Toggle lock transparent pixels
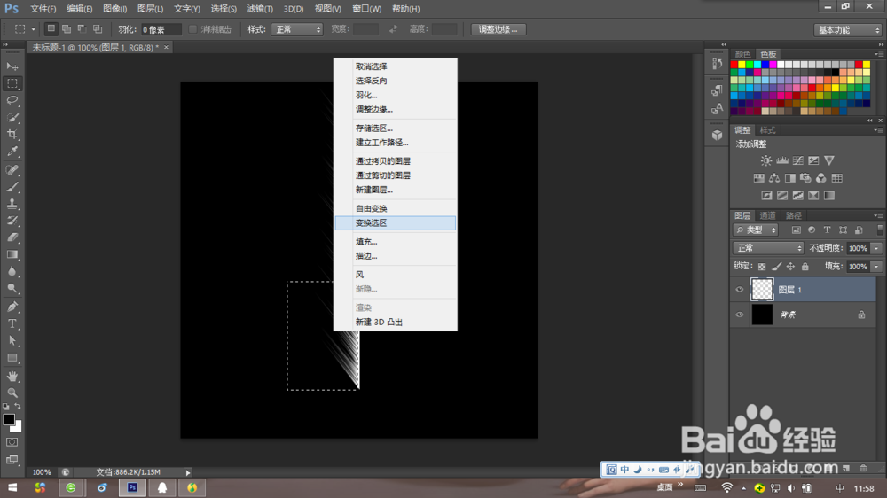This screenshot has height=498, width=887. (762, 266)
